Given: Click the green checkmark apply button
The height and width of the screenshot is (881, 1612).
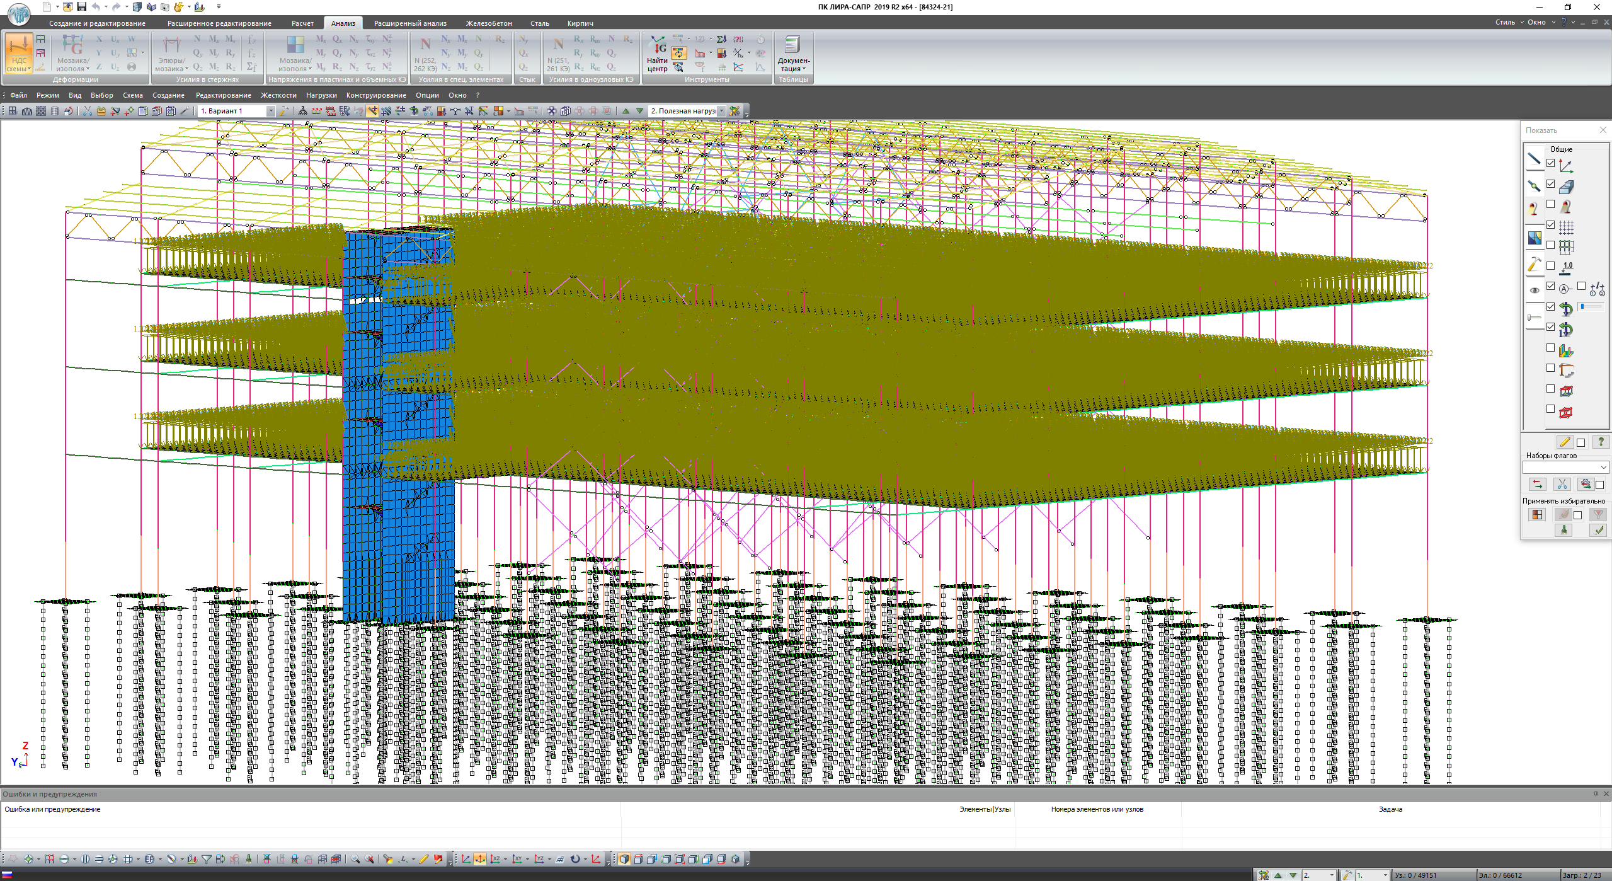Looking at the screenshot, I should [x=1598, y=530].
